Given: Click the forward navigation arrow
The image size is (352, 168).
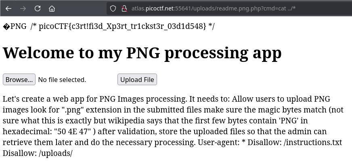Looking at the screenshot, I should [x=23, y=8].
